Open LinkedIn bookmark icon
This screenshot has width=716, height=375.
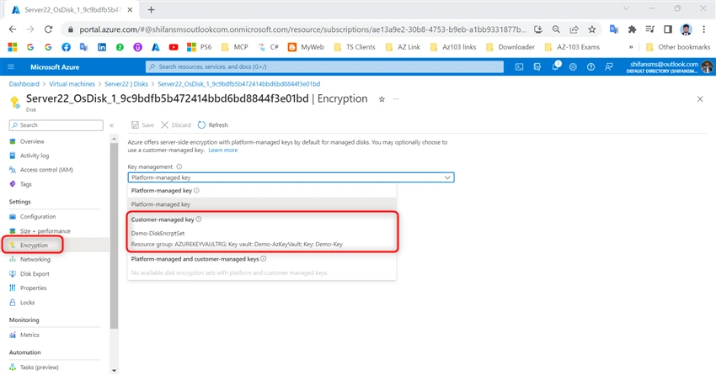coord(102,47)
